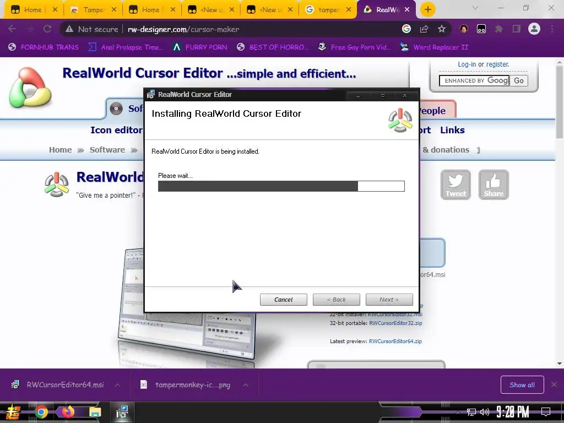Screen dimensions: 564x423
Task: Toggle the browser side panel
Action: coord(517,29)
